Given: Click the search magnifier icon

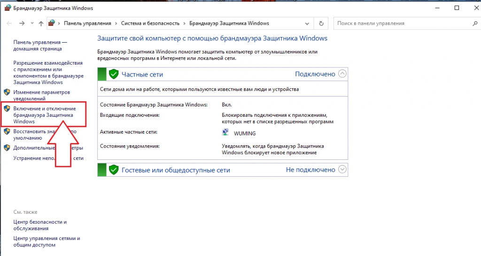Looking at the screenshot, I should 475,23.
